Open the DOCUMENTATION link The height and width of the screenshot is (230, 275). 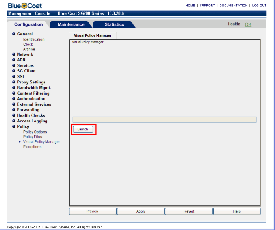coord(233,6)
